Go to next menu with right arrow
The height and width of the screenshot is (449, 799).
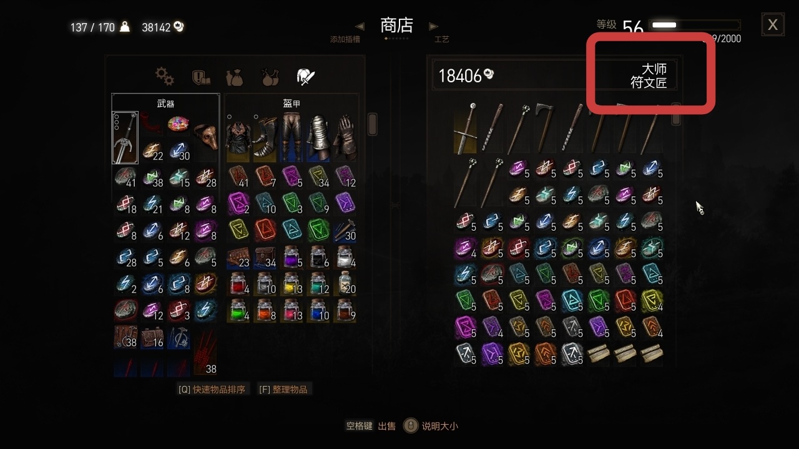click(x=433, y=26)
